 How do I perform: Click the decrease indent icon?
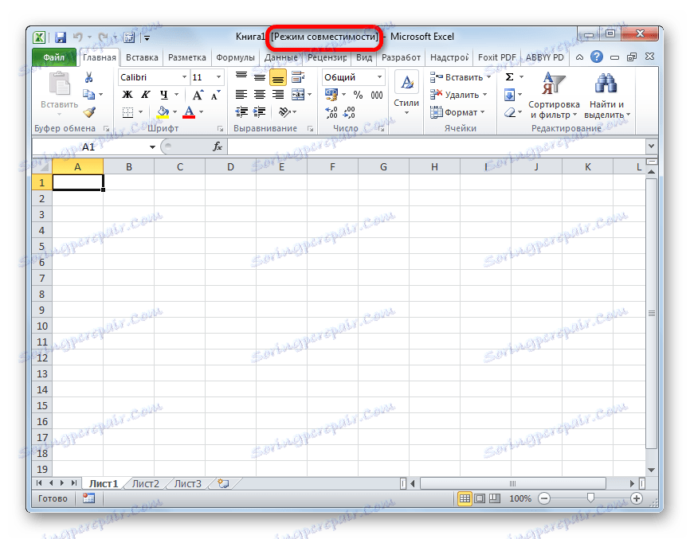[241, 112]
